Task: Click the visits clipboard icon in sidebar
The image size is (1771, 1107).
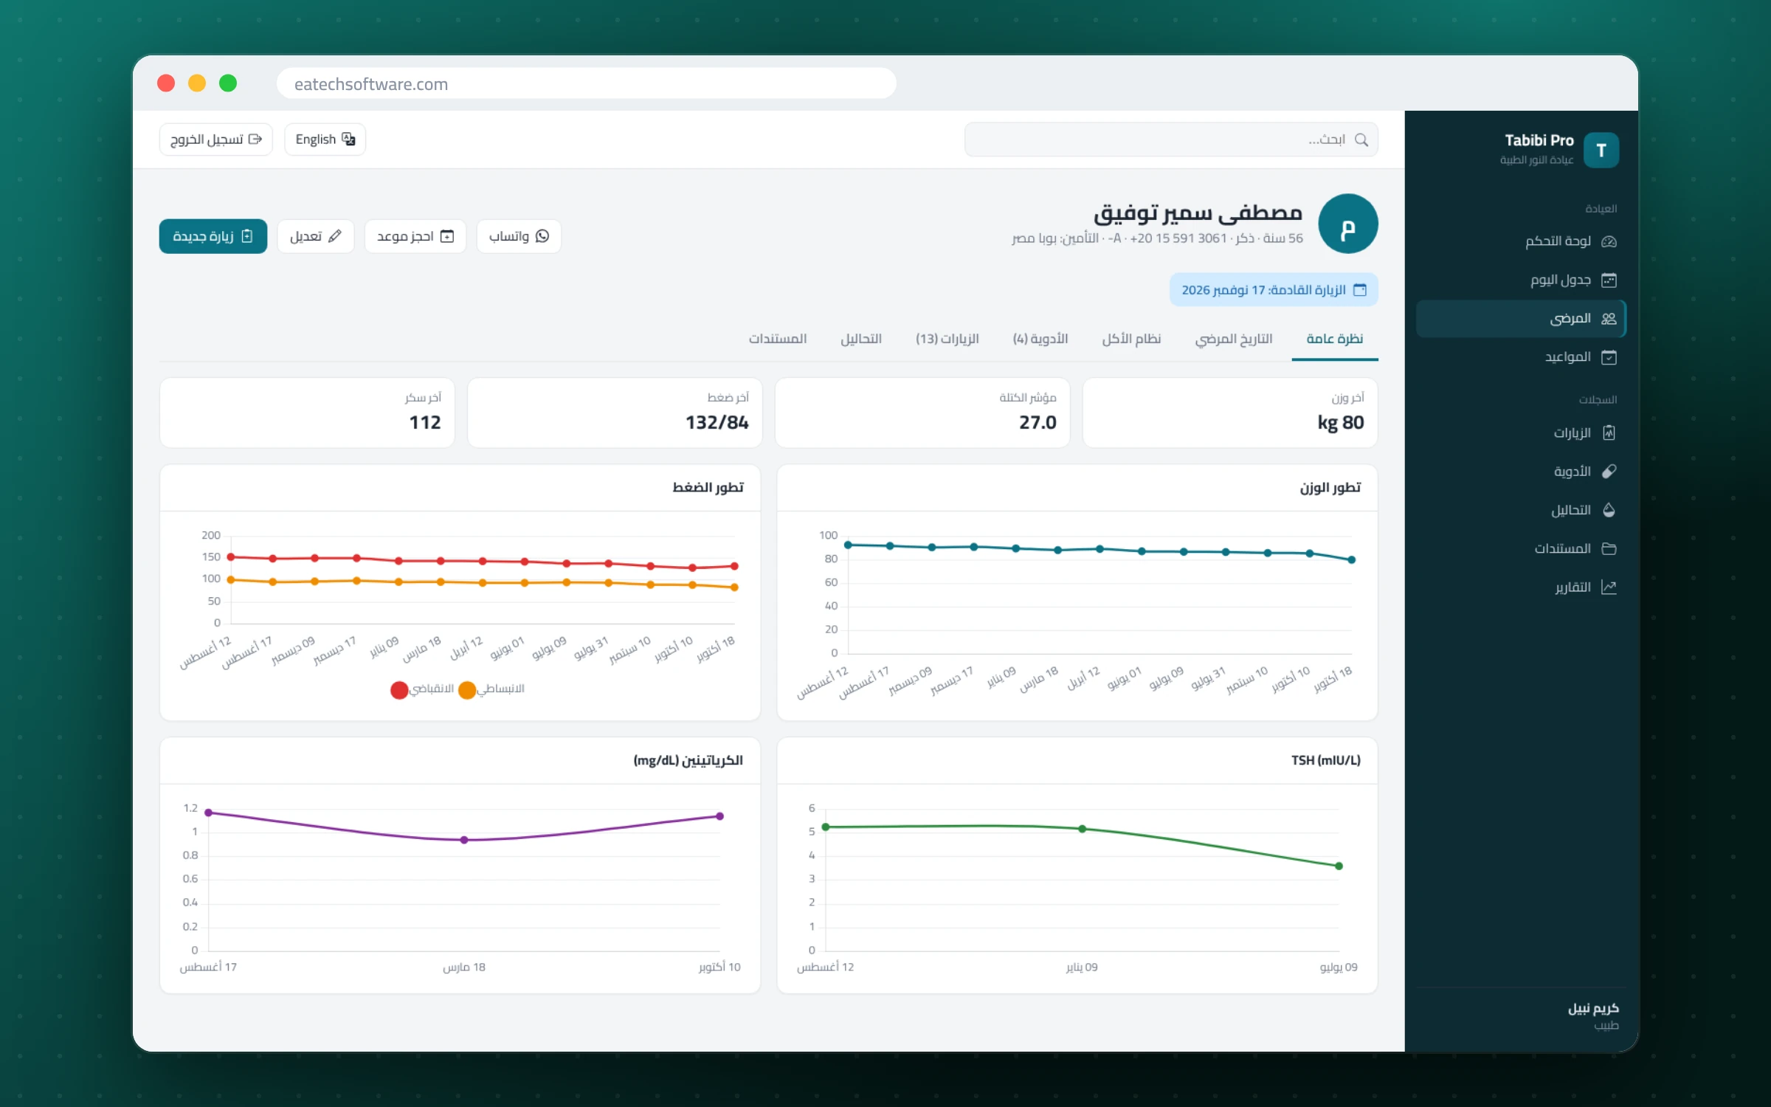Action: (x=1609, y=432)
